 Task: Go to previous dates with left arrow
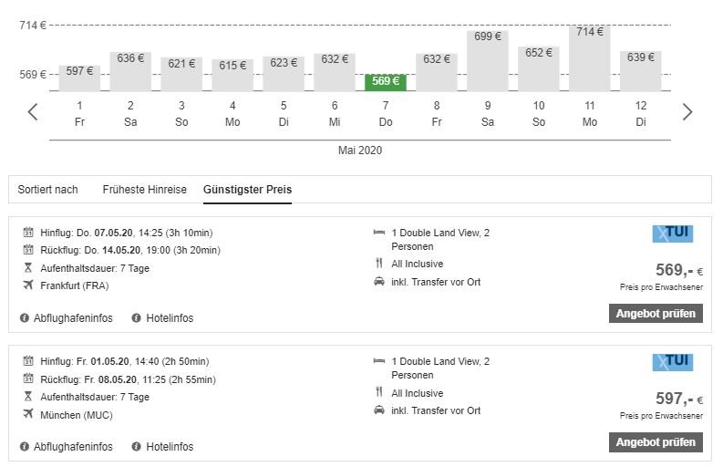(33, 112)
